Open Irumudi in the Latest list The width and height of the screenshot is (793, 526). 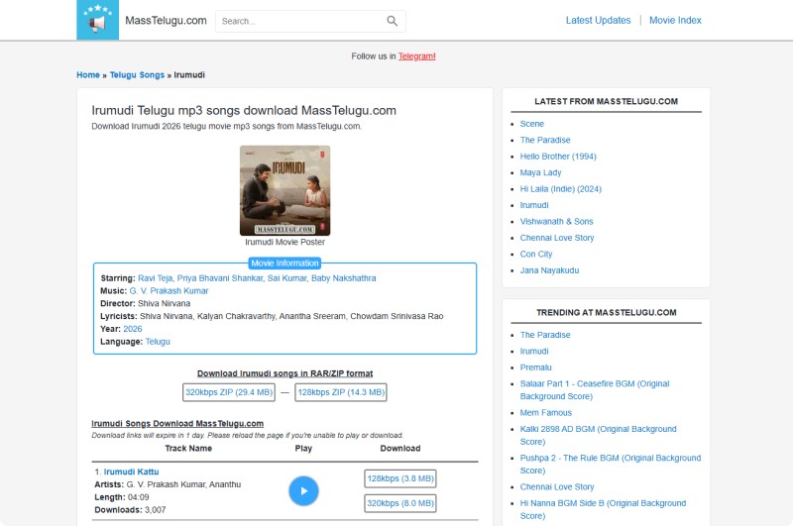point(534,205)
